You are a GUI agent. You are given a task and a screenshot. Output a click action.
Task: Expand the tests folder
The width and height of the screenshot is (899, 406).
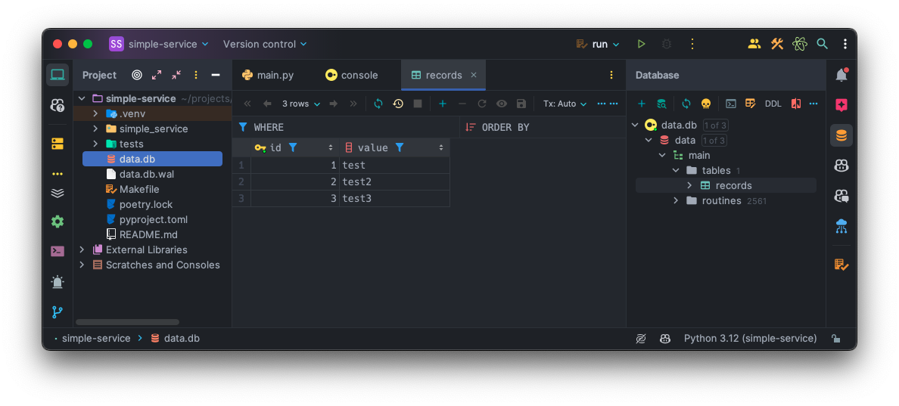pyautogui.click(x=95, y=144)
